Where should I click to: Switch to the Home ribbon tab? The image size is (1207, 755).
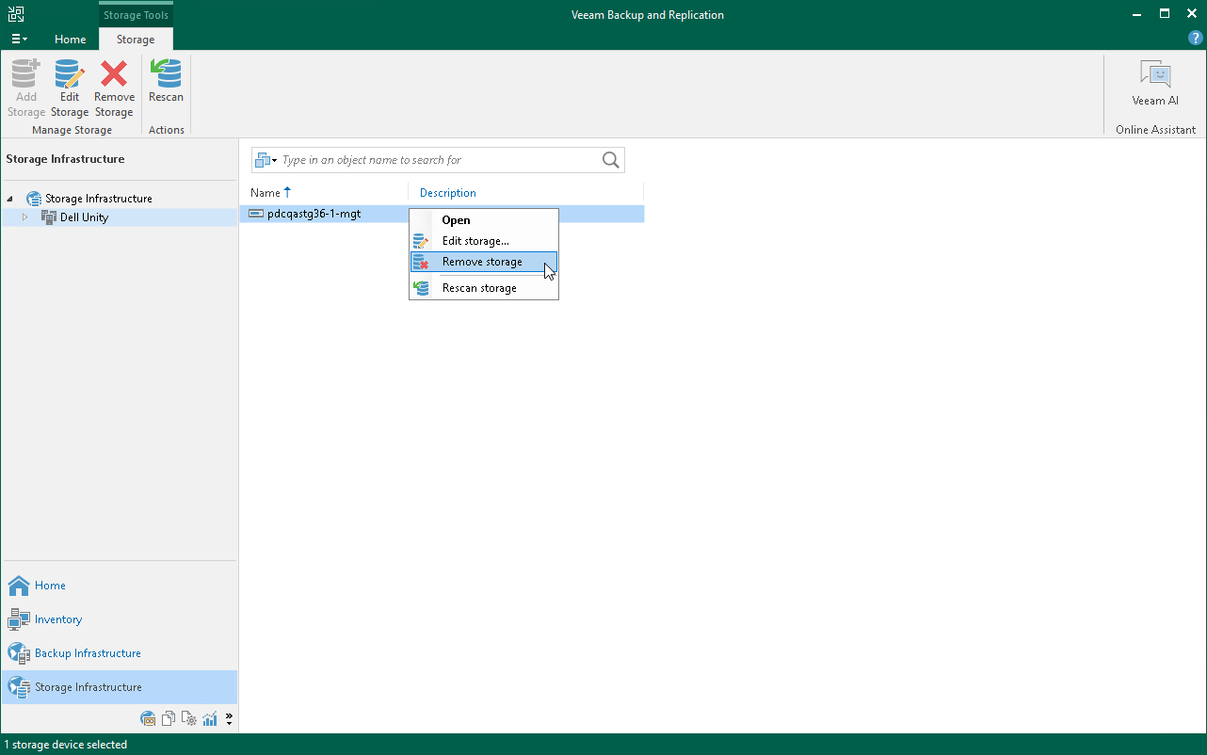coord(71,40)
